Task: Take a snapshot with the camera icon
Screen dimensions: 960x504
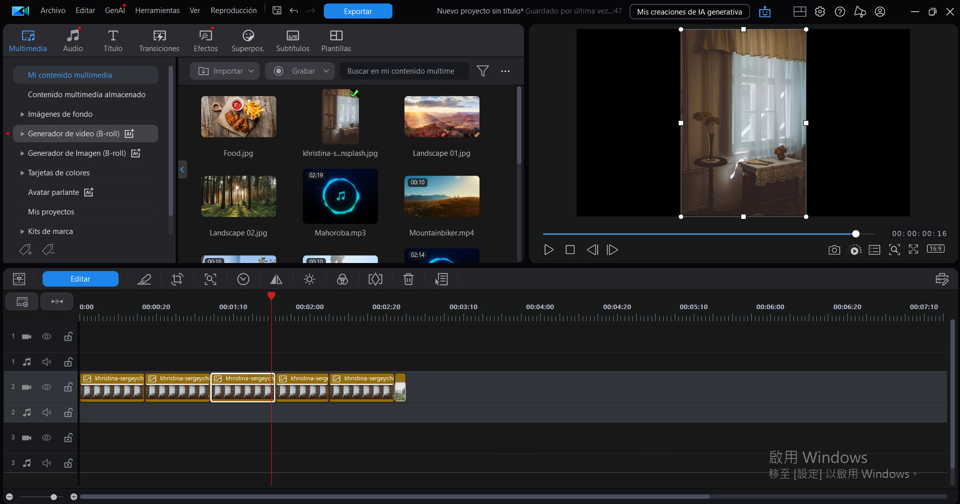Action: [834, 249]
